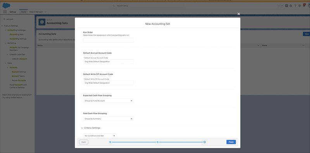Click the first progress step marker
Screen dimensions: 310x153
click(x=110, y=142)
